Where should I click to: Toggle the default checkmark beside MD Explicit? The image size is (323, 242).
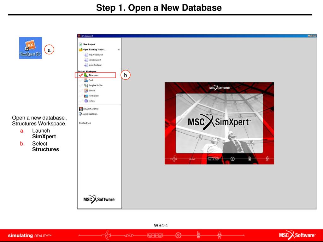pos(80,96)
